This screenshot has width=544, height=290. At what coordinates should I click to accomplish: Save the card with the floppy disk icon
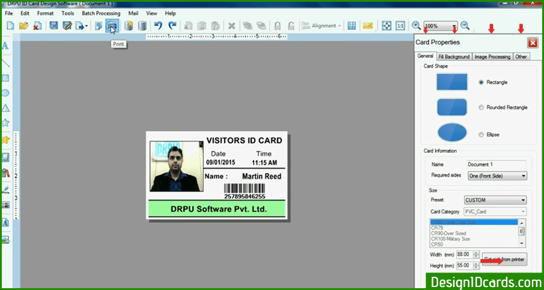[x=53, y=25]
